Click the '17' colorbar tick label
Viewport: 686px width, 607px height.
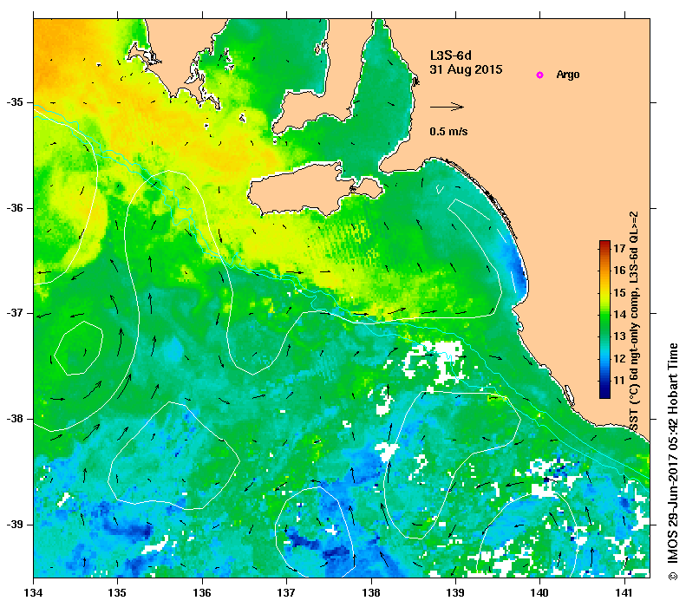click(619, 248)
